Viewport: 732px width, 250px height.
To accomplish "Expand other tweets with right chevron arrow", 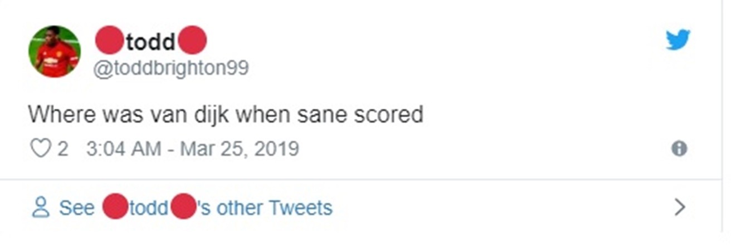I will tap(679, 207).
